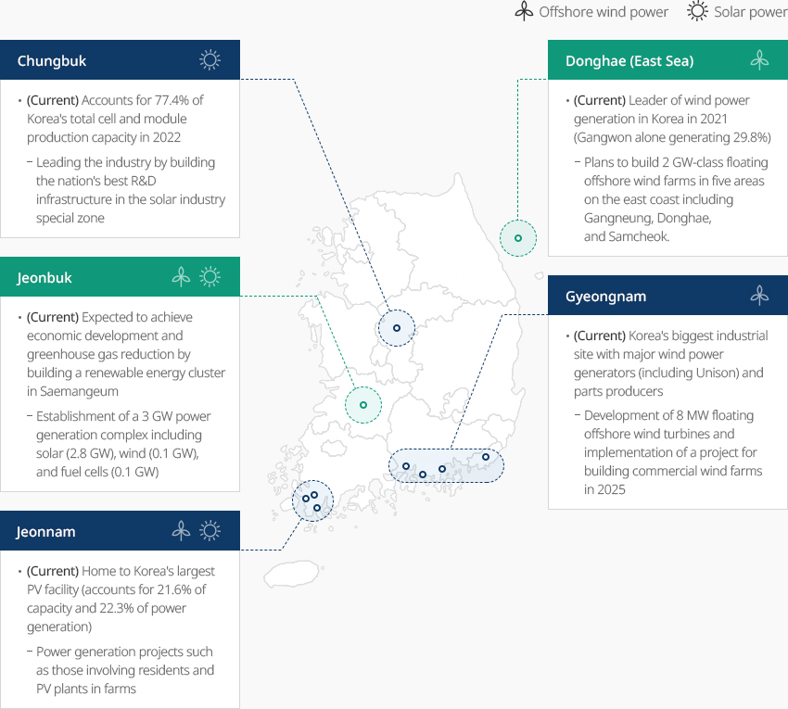788x709 pixels.
Task: Click the wind icon in Gyeongnam header
Action: pyautogui.click(x=759, y=296)
